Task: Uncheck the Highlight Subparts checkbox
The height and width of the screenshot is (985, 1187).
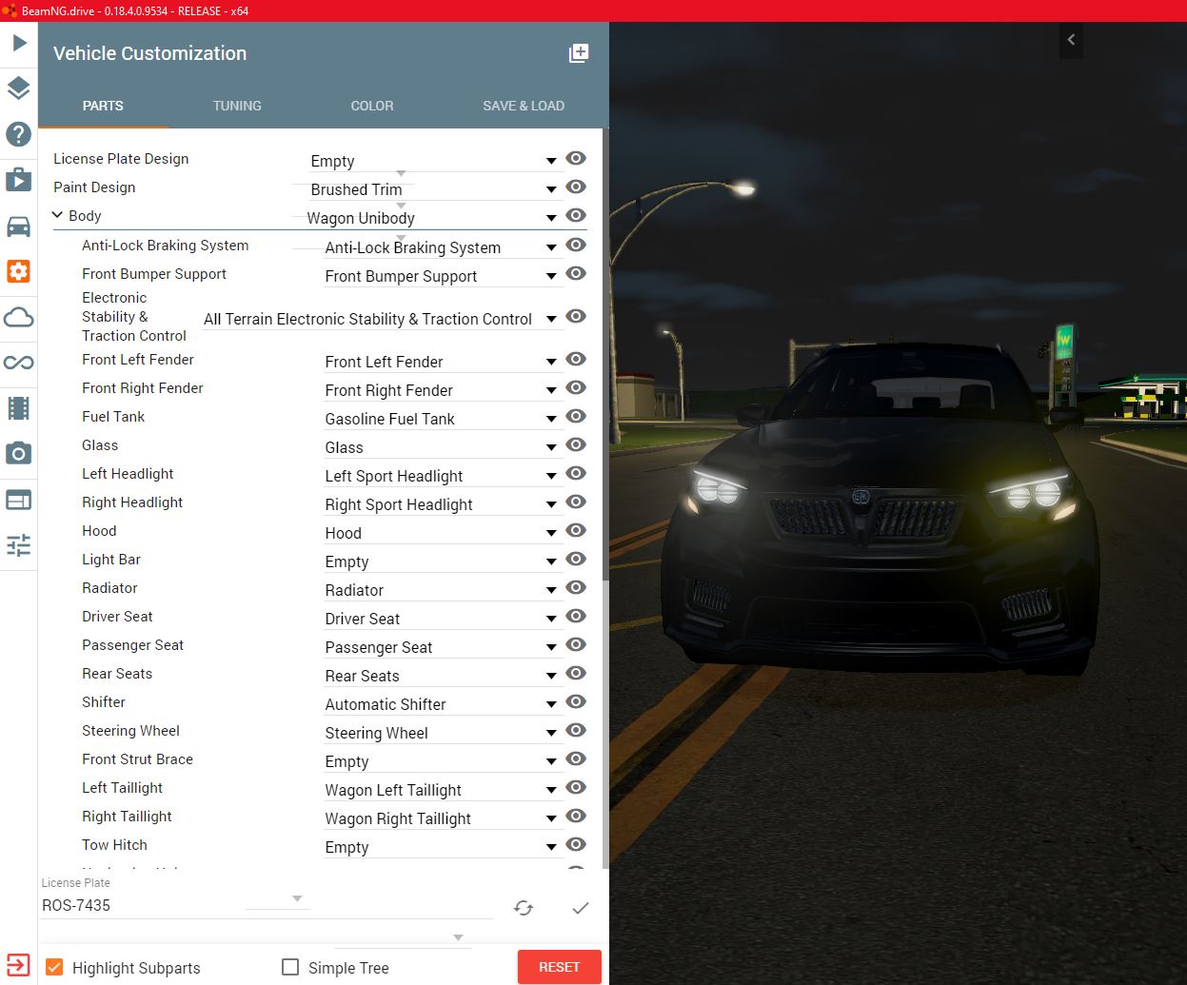Action: coord(54,967)
